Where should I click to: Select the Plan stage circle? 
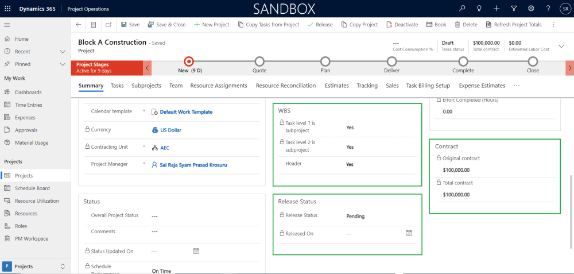(x=325, y=61)
